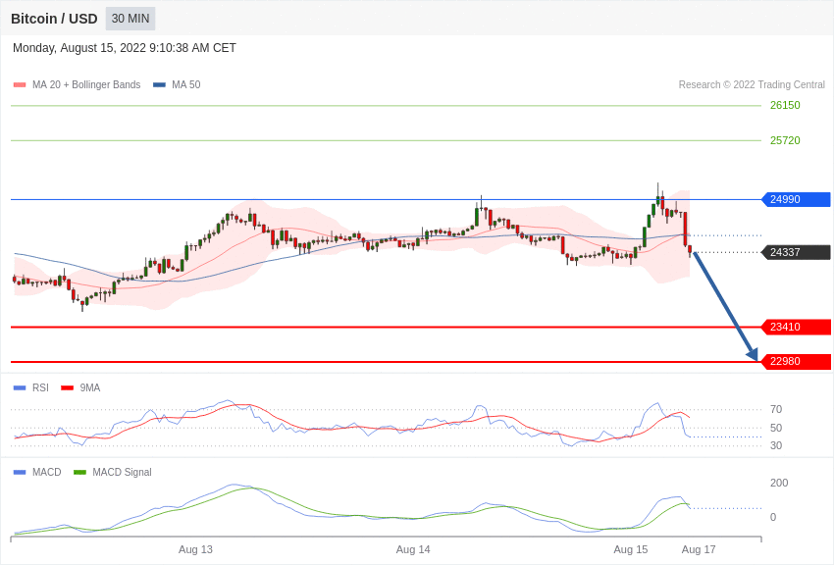Click the Bitcoin / USD chart title
The width and height of the screenshot is (834, 565).
pyautogui.click(x=54, y=19)
